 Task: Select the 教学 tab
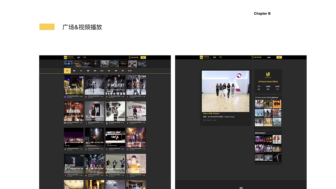point(95,71)
